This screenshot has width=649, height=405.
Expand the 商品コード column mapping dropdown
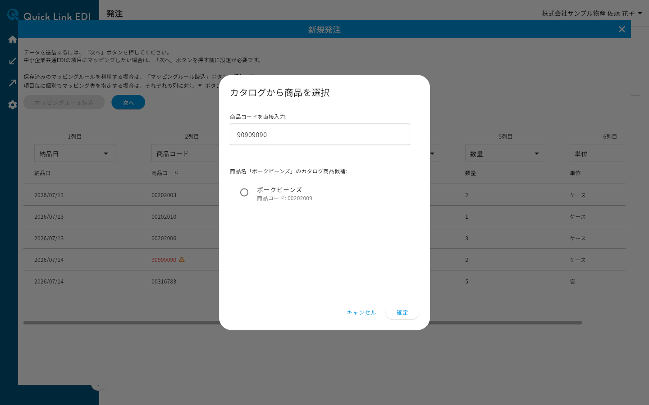click(185, 153)
